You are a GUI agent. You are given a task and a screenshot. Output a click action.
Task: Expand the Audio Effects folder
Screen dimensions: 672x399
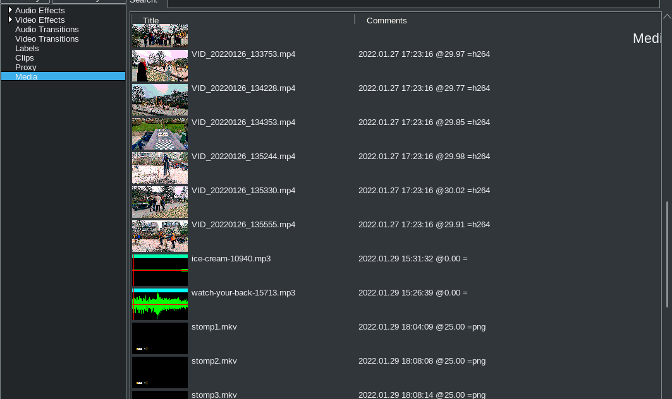pos(11,11)
